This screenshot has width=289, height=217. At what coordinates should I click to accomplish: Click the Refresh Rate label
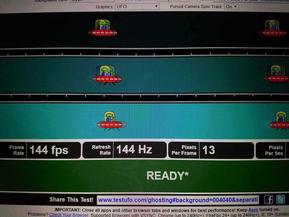pyautogui.click(x=101, y=150)
